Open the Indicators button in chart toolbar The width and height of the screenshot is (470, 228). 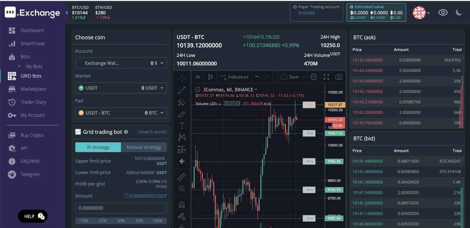(x=234, y=77)
